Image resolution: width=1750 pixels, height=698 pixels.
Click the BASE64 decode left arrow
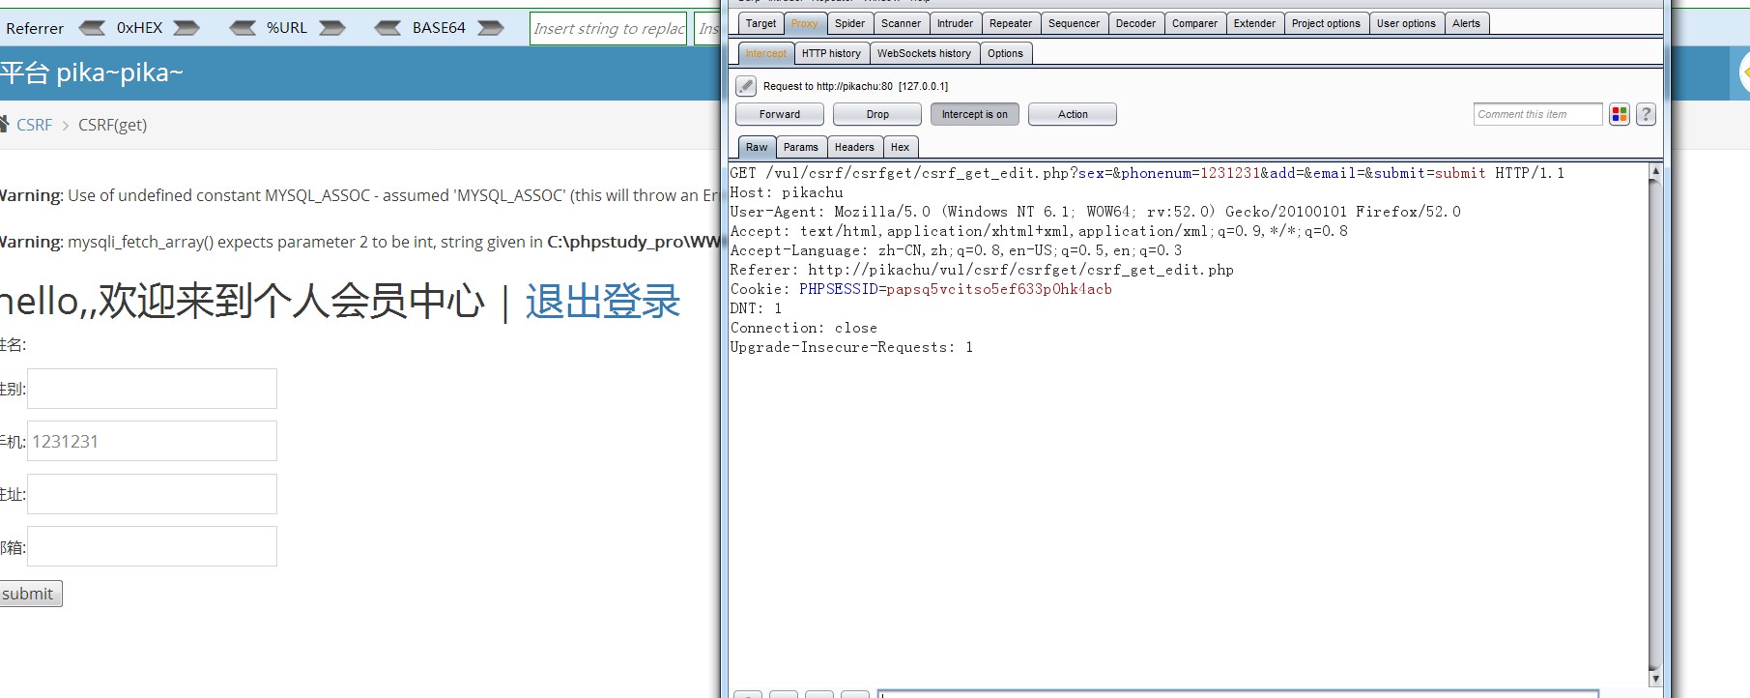click(x=387, y=28)
